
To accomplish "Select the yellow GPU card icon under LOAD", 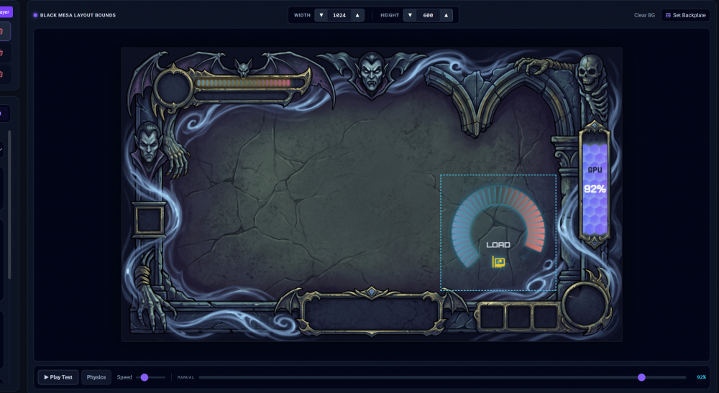I will point(498,262).
